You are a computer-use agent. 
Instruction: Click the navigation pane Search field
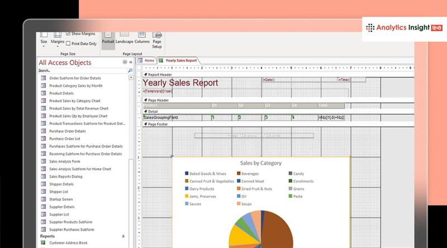pos(78,71)
